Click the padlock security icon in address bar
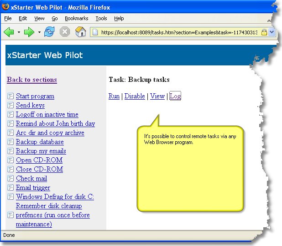282x246 pixels. [x=264, y=32]
